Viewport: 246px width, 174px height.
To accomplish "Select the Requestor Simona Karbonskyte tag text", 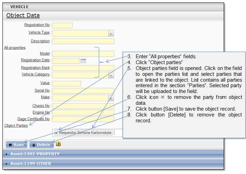I will pyautogui.click(x=85, y=133).
